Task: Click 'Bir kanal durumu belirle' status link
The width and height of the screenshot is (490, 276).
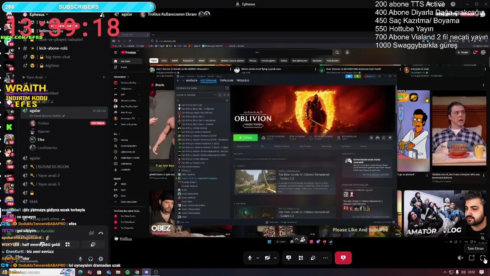Action: pos(47,115)
